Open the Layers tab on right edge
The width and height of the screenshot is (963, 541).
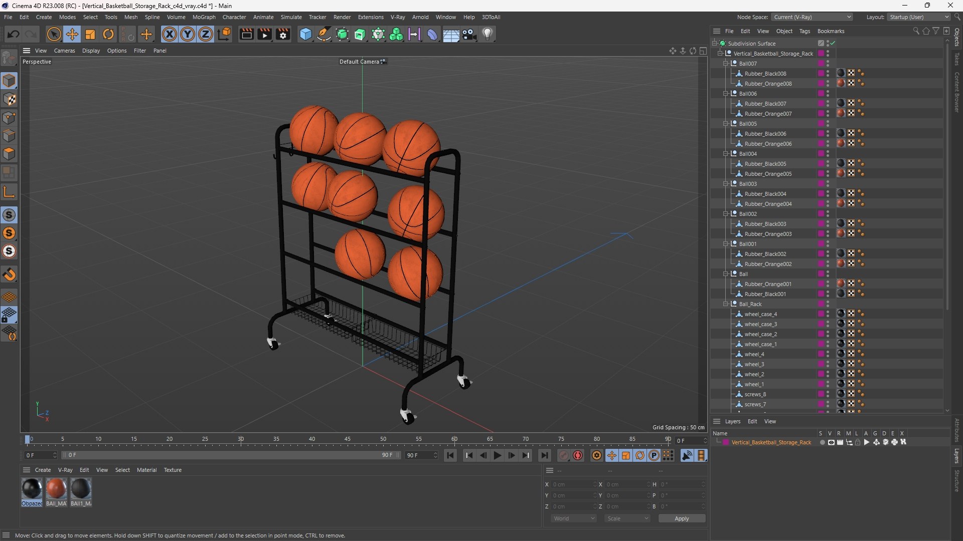pyautogui.click(x=957, y=455)
